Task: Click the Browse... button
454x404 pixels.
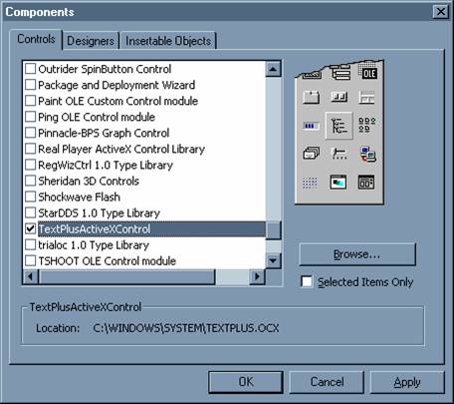Action: tap(357, 254)
